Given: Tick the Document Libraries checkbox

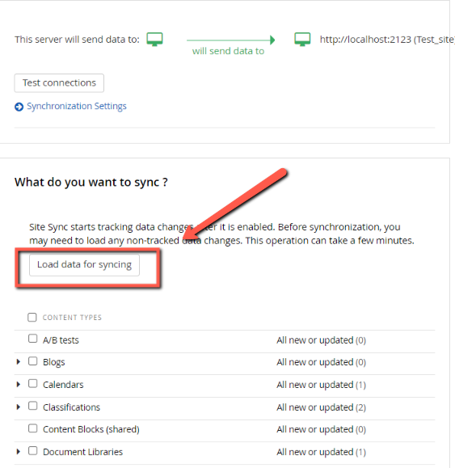Looking at the screenshot, I should pos(33,451).
